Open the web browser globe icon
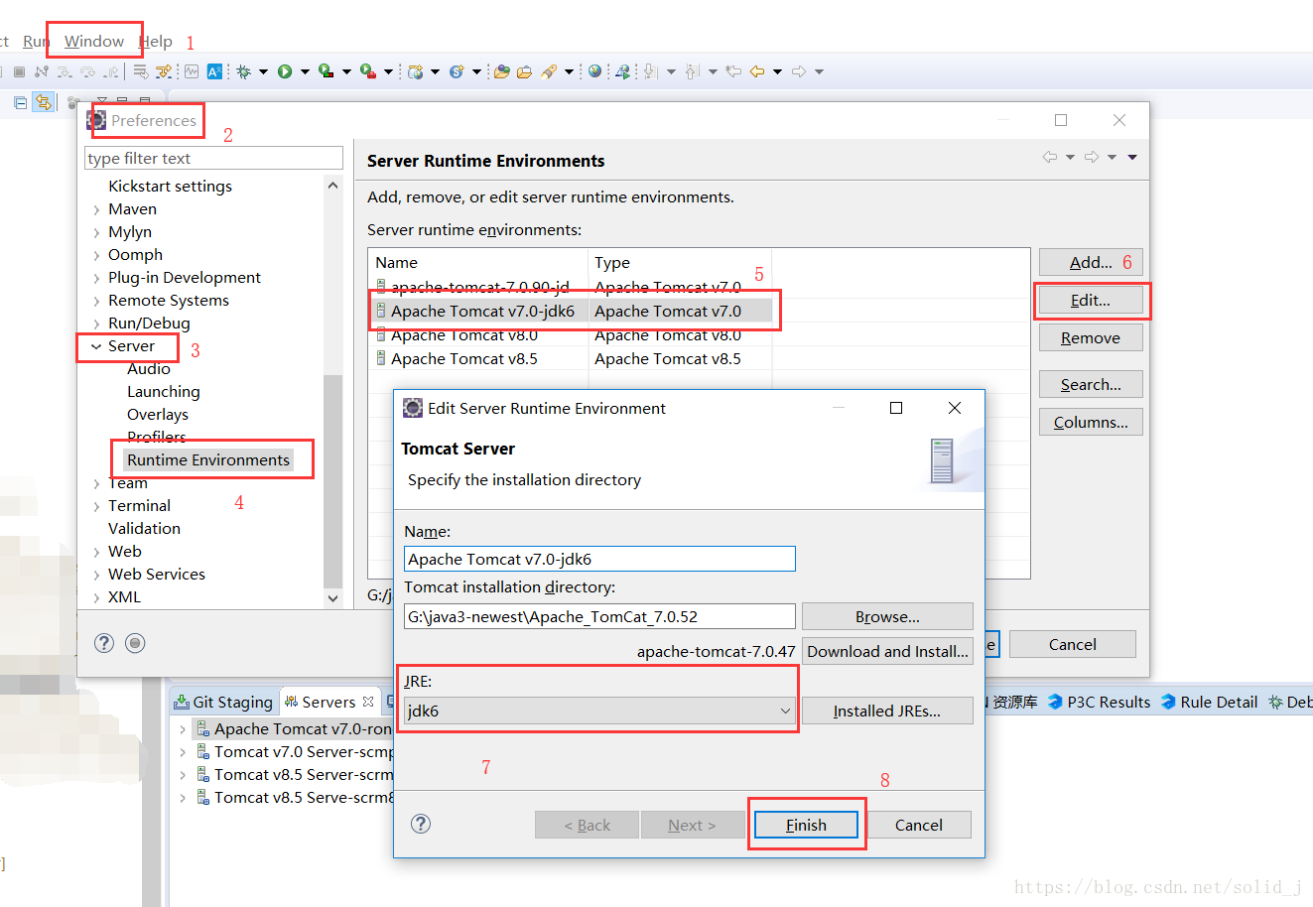This screenshot has width=1313, height=907. 594,71
